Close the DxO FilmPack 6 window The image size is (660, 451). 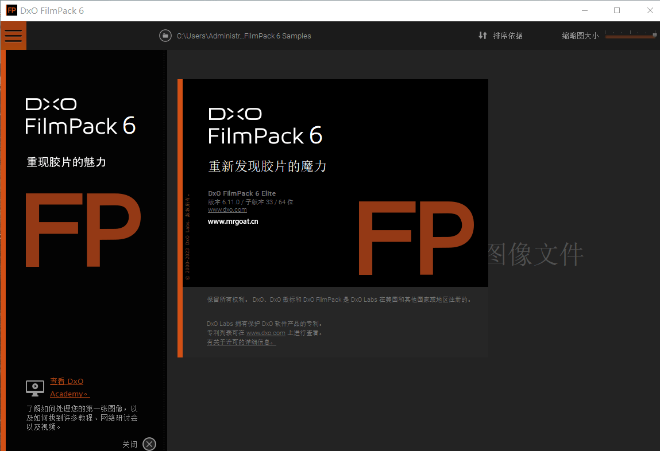pyautogui.click(x=650, y=10)
